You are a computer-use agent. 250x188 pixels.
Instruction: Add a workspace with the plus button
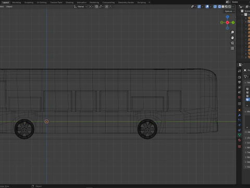(x=149, y=3)
